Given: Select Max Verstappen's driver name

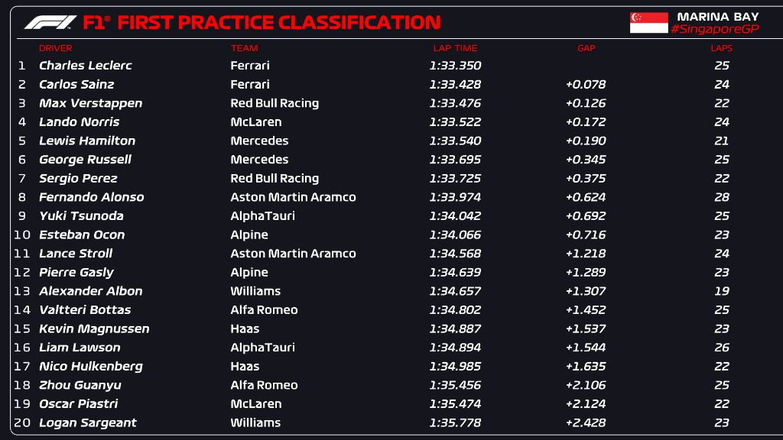Looking at the screenshot, I should coord(90,103).
